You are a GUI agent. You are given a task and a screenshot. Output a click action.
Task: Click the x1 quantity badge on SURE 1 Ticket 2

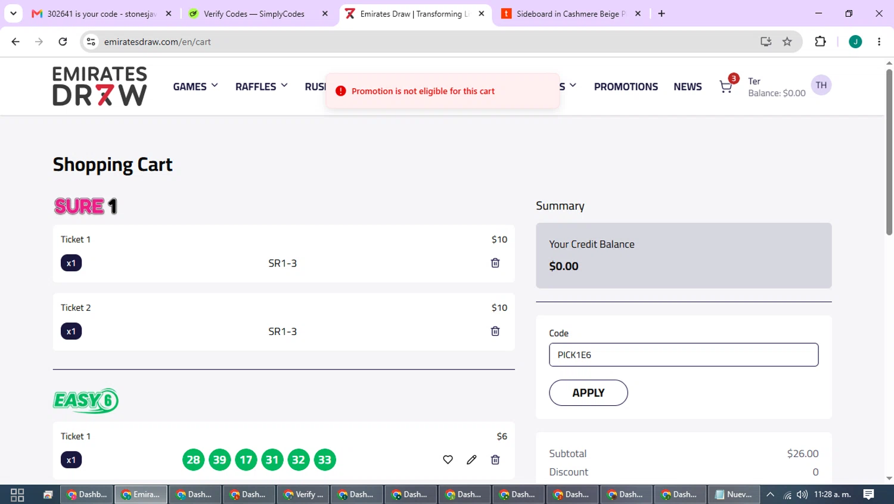[71, 331]
